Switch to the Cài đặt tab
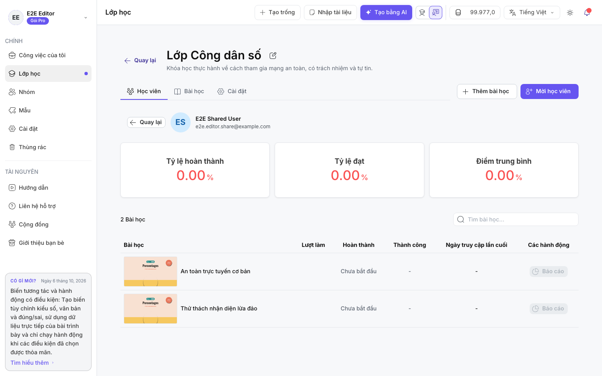The width and height of the screenshot is (602, 376). pyautogui.click(x=232, y=91)
